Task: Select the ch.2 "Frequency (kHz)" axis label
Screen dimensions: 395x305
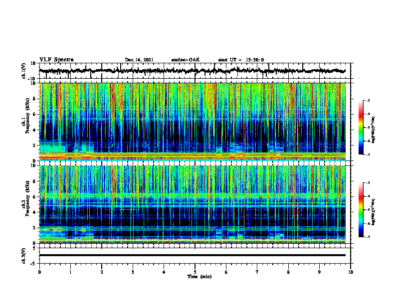Action: point(27,198)
